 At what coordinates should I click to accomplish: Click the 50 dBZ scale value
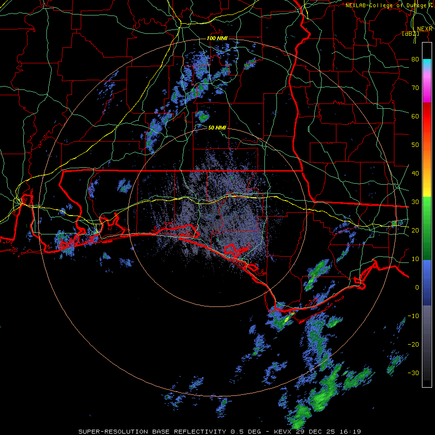pyautogui.click(x=415, y=145)
